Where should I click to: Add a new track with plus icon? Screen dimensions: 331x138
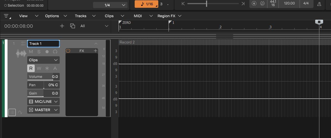point(62,26)
